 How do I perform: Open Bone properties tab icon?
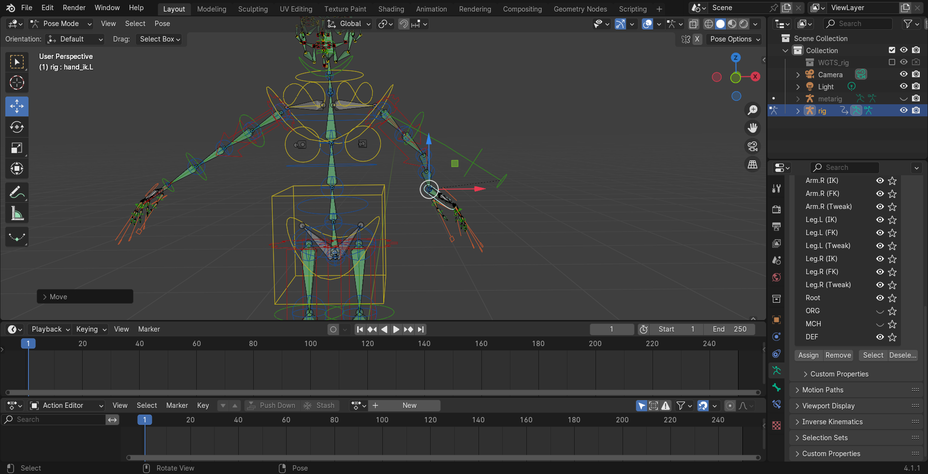pyautogui.click(x=776, y=387)
